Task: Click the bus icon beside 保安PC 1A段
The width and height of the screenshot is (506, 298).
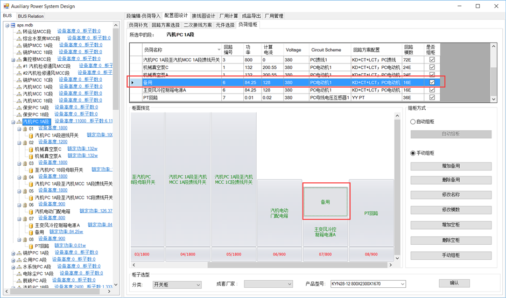Action: [19, 108]
